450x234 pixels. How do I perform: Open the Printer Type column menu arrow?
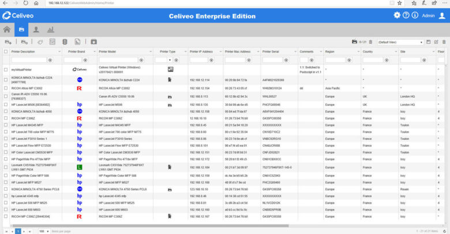click(x=185, y=52)
